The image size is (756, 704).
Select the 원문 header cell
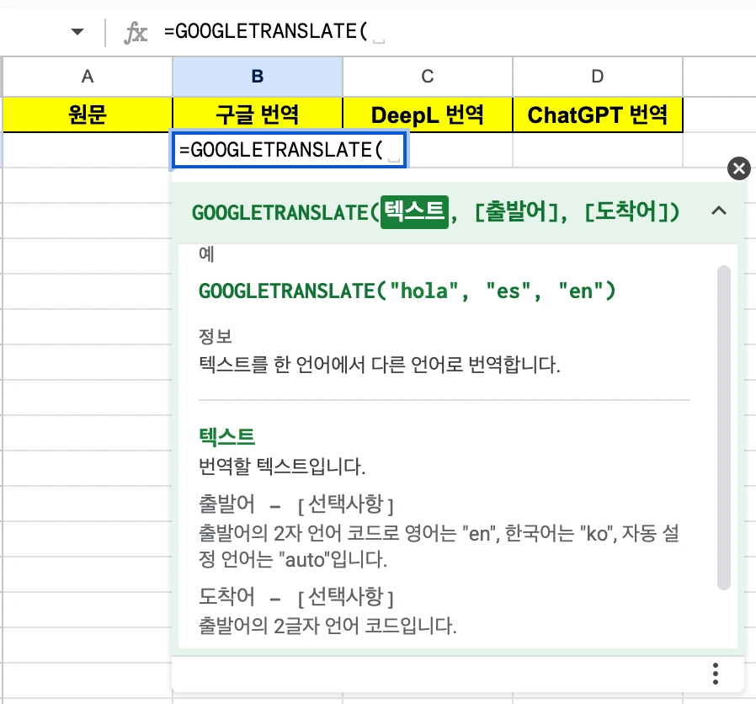88,115
